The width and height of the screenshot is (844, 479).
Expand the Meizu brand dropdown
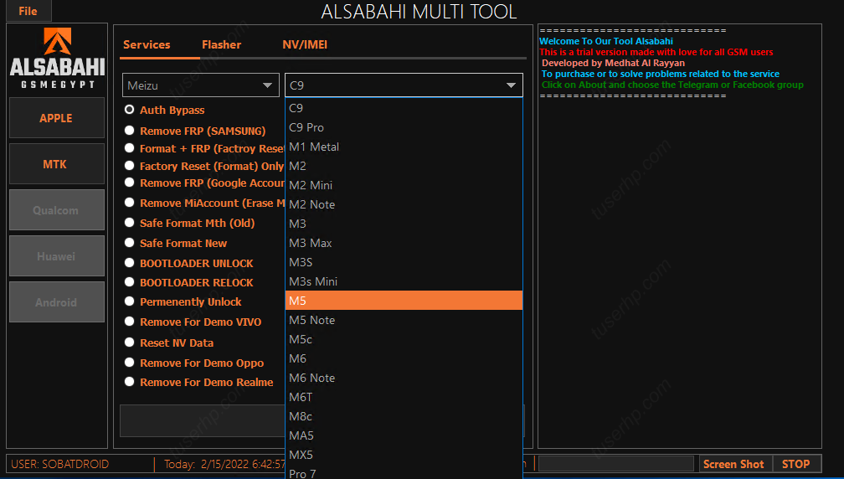click(201, 85)
